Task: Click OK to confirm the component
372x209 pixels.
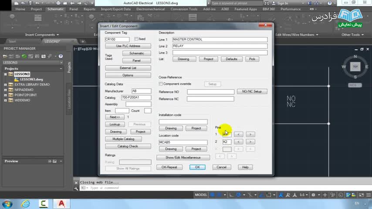Action: (197, 167)
